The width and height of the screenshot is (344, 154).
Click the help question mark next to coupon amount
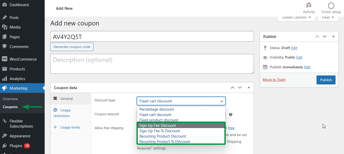[231, 114]
